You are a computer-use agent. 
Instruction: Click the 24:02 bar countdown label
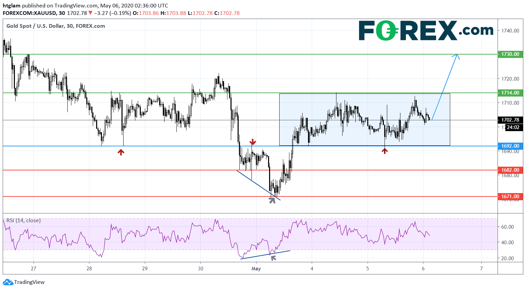[x=514, y=127]
